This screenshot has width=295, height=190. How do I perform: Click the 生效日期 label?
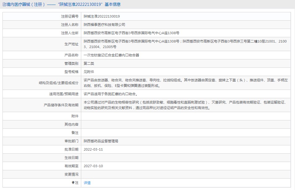[x=71, y=158]
